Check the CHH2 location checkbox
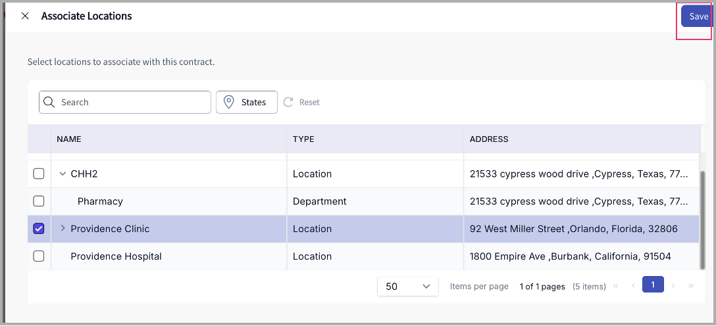 click(39, 174)
